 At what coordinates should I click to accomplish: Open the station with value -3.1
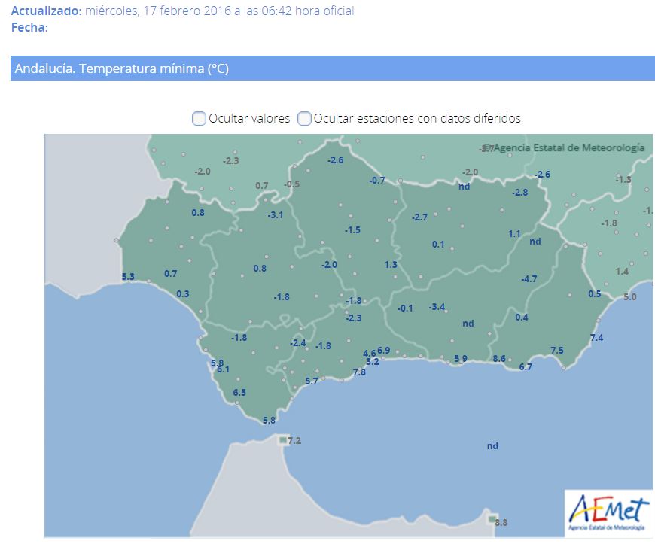(x=276, y=215)
